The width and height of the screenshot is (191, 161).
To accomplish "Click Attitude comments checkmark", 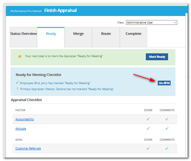I will point(167,129).
